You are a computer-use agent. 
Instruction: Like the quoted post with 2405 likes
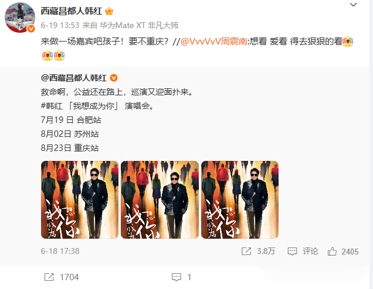pos(332,252)
